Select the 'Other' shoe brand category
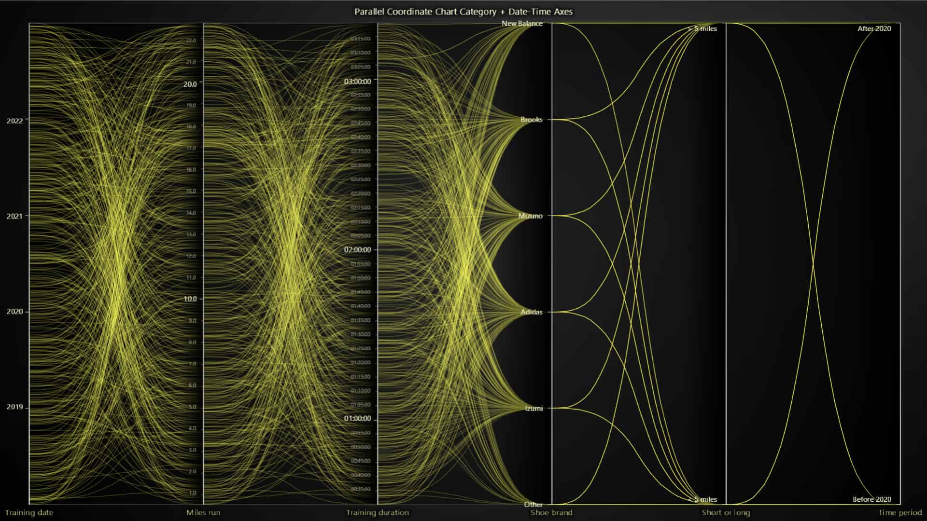The height and width of the screenshot is (521, 927). click(533, 505)
